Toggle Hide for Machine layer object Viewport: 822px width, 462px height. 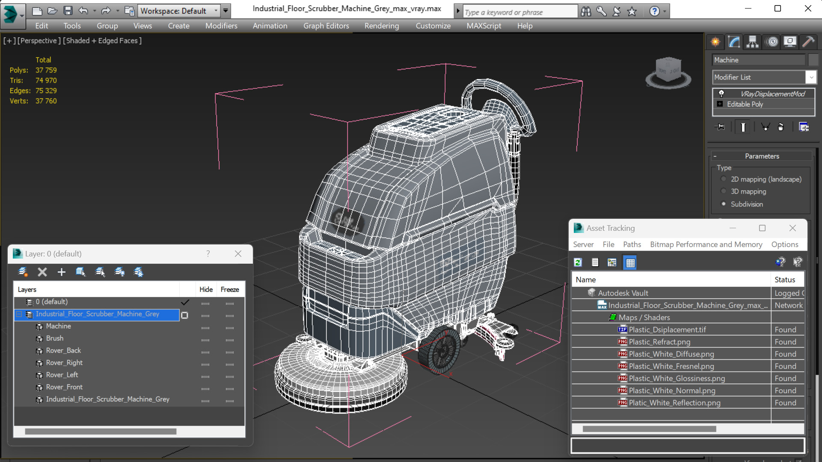(x=205, y=328)
